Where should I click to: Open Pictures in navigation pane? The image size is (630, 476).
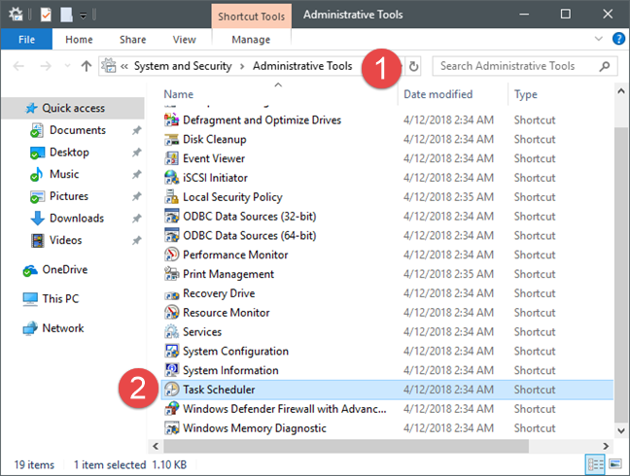[x=69, y=196]
